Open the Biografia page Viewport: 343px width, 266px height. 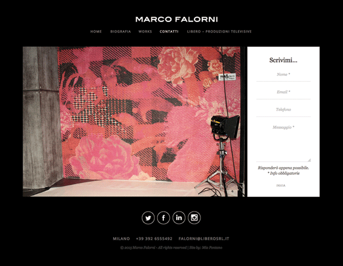coord(121,31)
